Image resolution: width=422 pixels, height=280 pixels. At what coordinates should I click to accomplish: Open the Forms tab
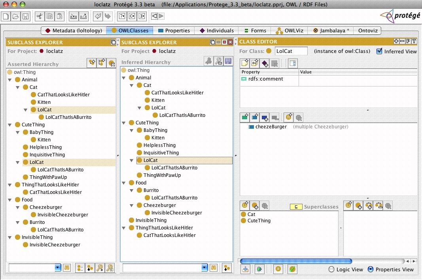(255, 31)
